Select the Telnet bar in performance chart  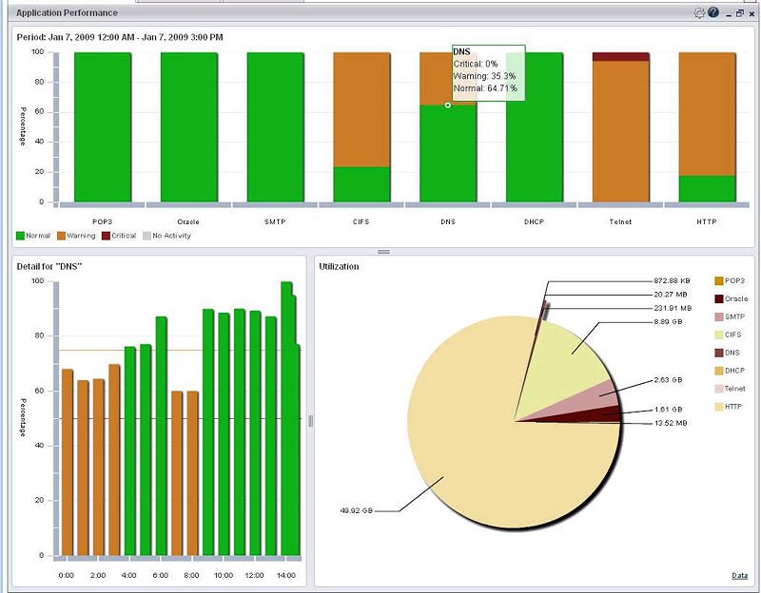point(621,127)
